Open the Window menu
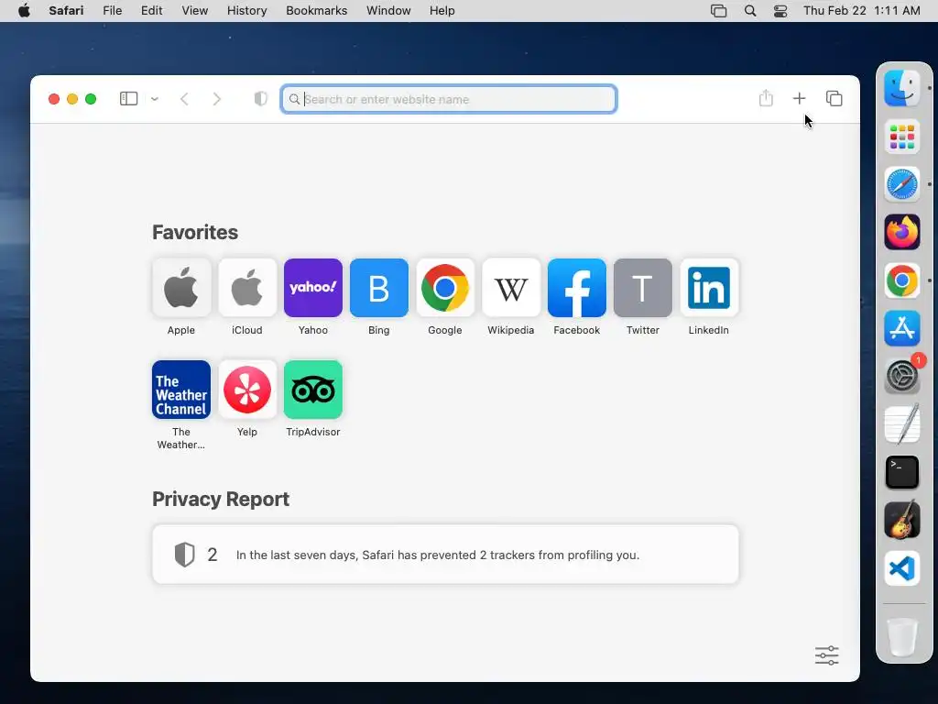 coord(388,11)
